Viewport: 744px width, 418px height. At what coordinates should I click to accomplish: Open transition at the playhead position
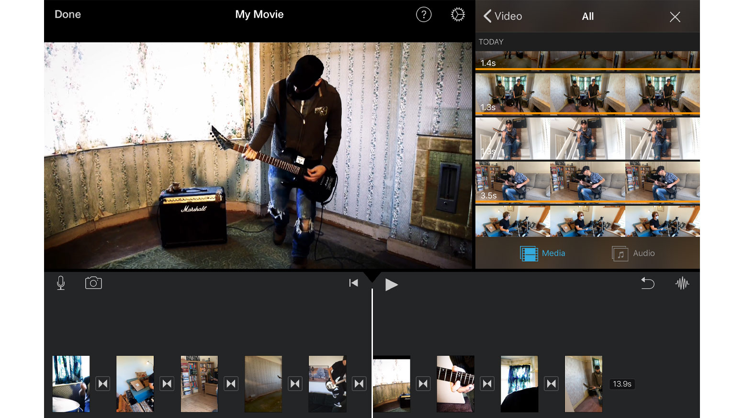point(360,384)
